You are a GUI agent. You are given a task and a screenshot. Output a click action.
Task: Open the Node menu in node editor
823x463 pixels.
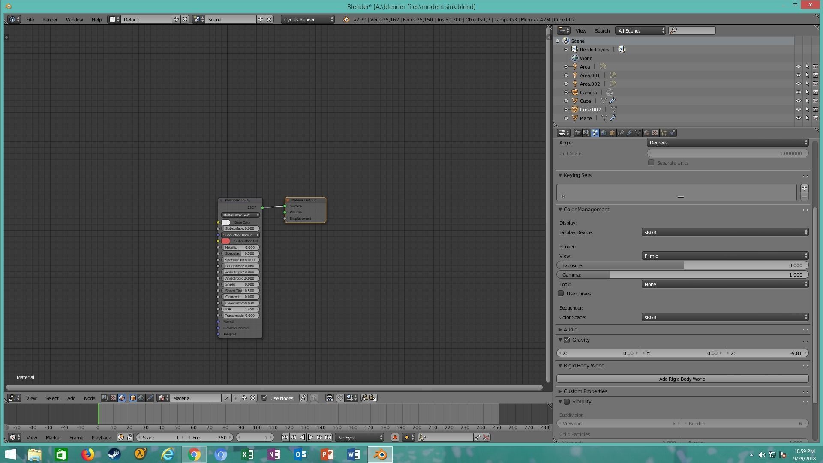point(89,398)
